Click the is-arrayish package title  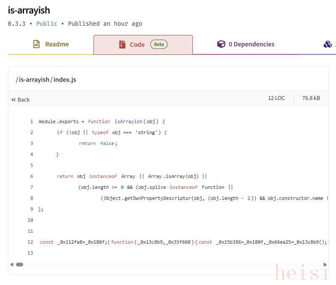point(29,10)
